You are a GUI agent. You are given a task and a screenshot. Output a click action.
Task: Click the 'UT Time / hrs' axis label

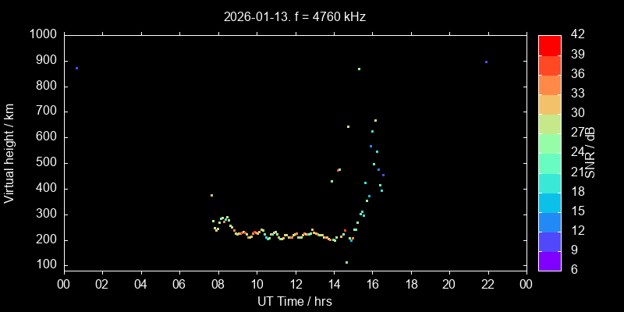295,301
